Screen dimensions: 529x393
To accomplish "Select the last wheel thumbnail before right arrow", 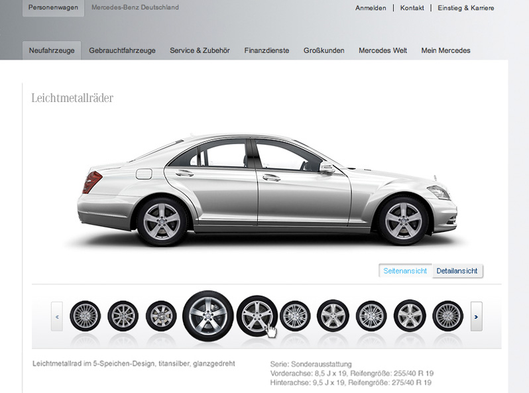I will click(448, 316).
